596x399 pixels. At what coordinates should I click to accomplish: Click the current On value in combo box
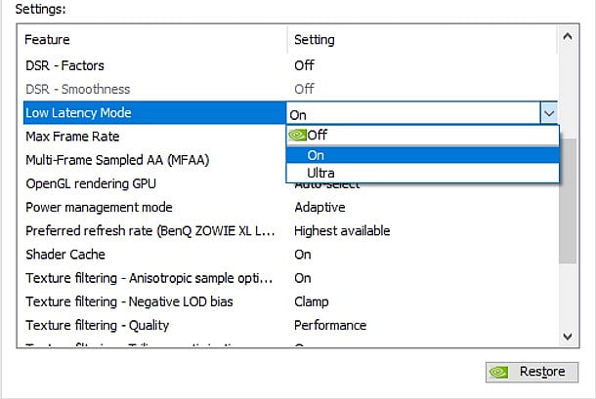(x=413, y=113)
